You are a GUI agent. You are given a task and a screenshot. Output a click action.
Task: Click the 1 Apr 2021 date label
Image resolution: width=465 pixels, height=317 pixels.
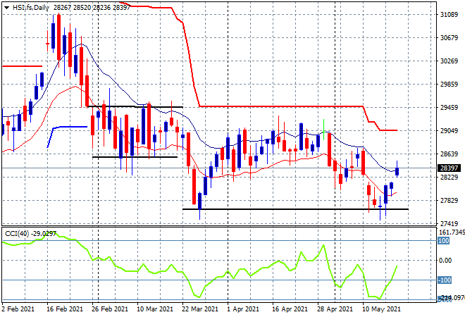[x=243, y=309]
